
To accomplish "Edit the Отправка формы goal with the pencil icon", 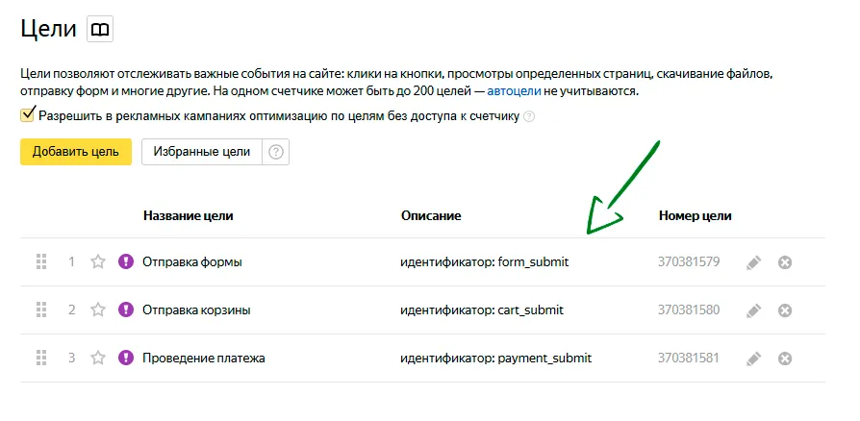I will (754, 262).
